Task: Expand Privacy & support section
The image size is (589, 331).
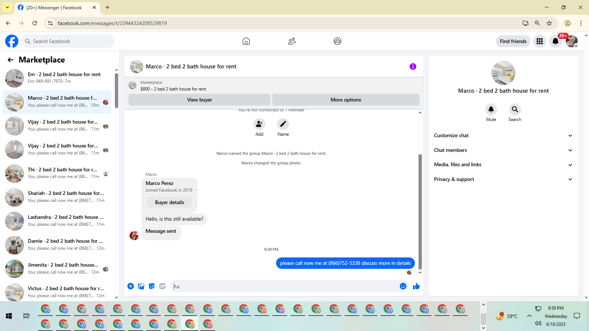Action: click(503, 179)
